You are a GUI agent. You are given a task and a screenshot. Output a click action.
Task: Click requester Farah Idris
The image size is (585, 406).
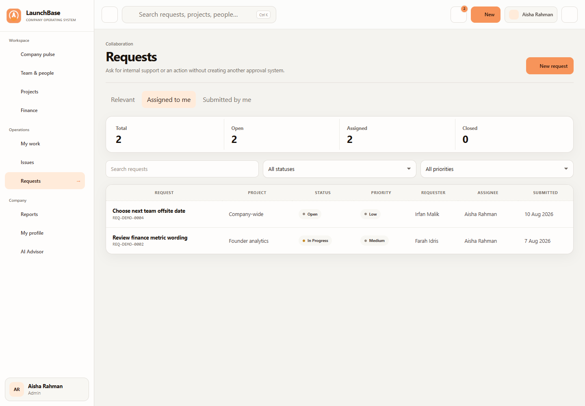pyautogui.click(x=427, y=241)
